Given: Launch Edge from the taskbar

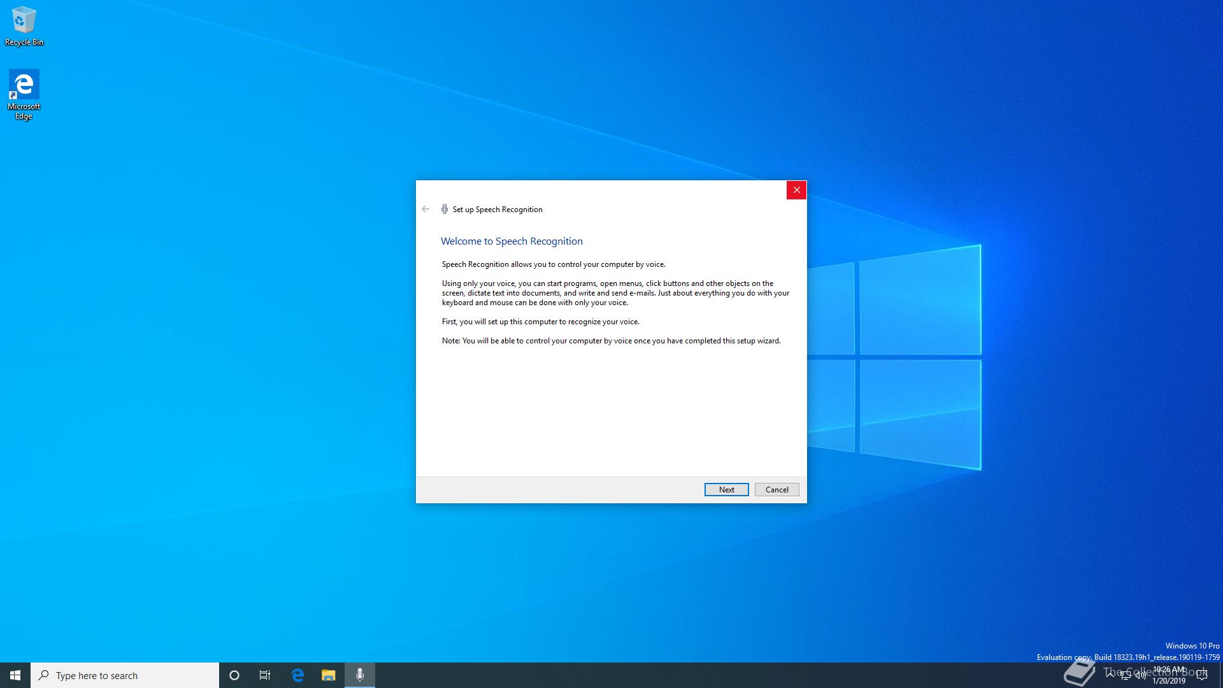Looking at the screenshot, I should pyautogui.click(x=297, y=675).
